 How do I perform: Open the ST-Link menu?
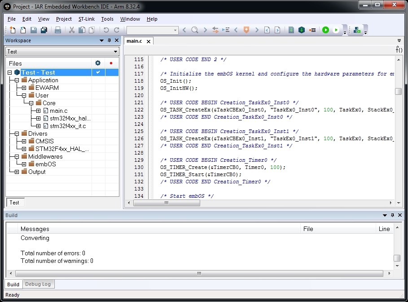tap(86, 19)
